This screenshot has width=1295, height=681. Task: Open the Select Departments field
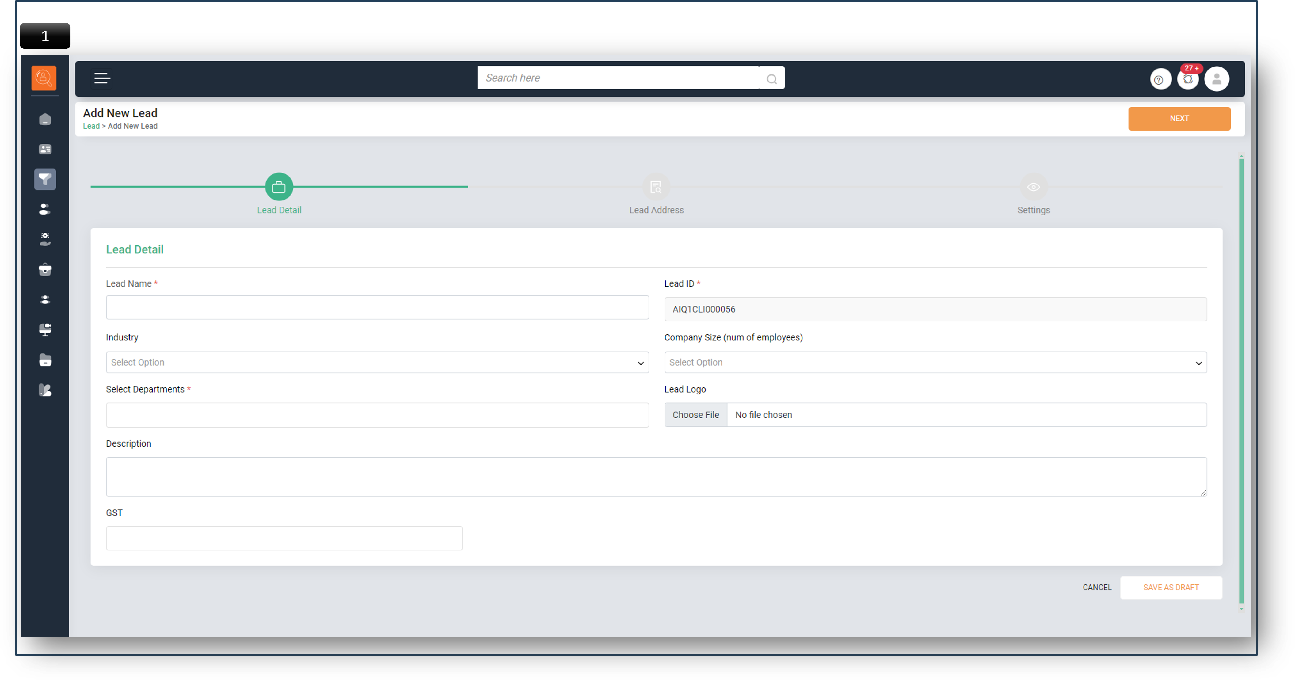click(377, 415)
